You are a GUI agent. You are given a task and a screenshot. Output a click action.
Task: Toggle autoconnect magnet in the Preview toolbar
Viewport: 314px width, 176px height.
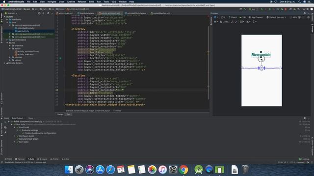pos(221,22)
